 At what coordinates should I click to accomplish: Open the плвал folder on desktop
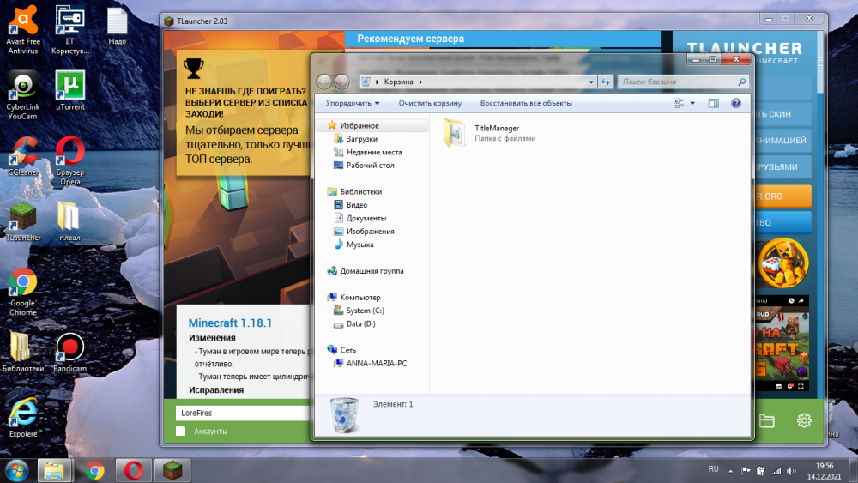click(x=69, y=221)
